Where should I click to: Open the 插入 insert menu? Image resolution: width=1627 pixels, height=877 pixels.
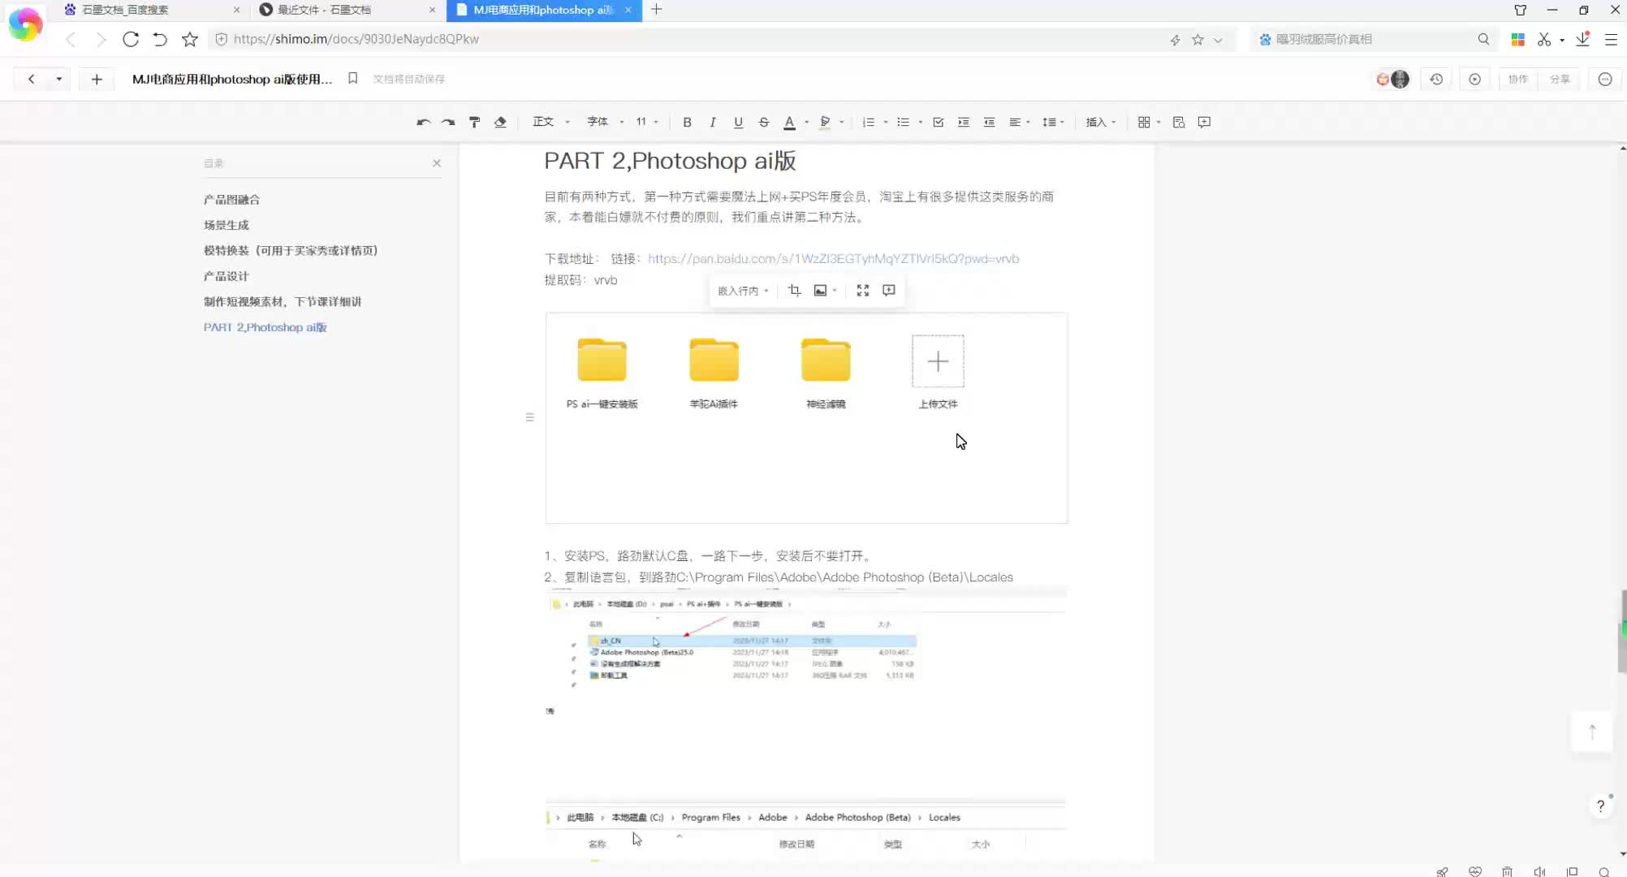[x=1101, y=122]
